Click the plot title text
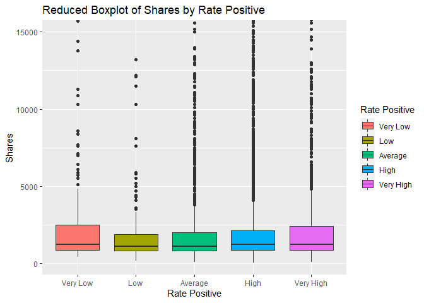 153,10
